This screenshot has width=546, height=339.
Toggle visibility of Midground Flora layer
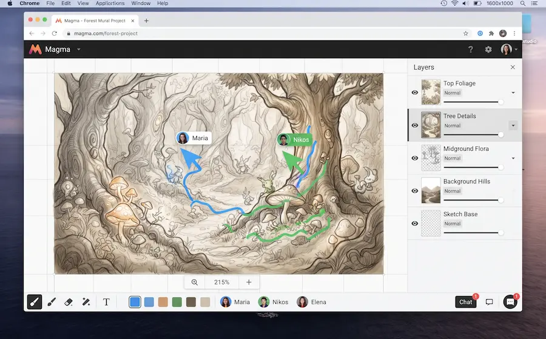coord(415,158)
